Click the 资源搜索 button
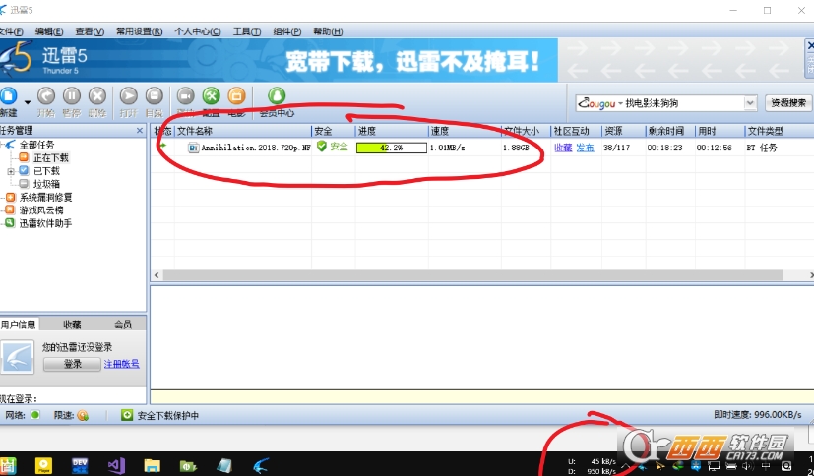This screenshot has width=814, height=476. point(788,103)
